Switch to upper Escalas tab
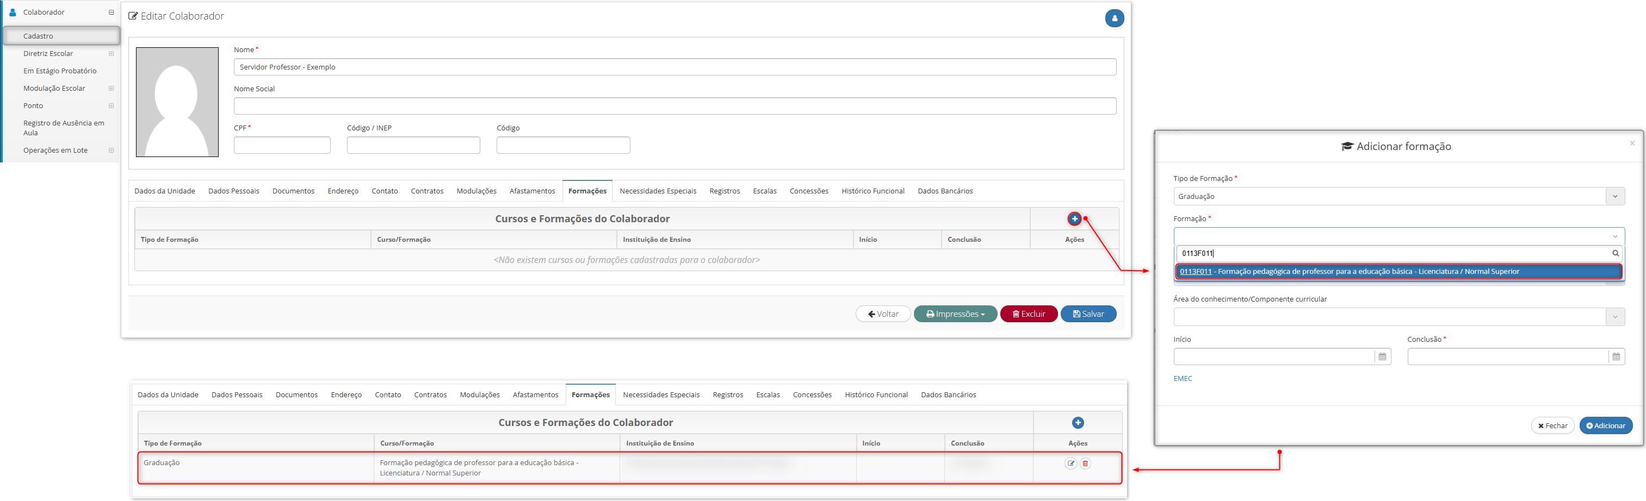 pos(765,191)
